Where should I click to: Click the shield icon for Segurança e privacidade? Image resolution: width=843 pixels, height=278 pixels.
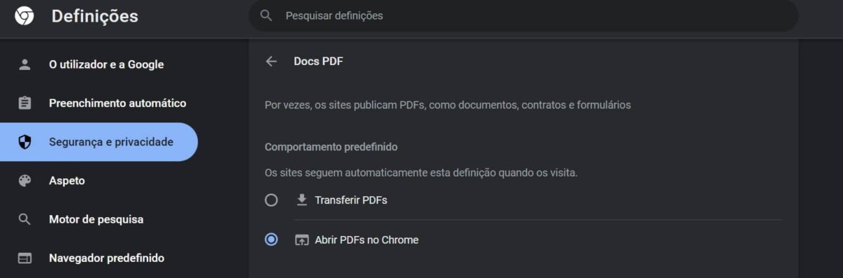(25, 142)
